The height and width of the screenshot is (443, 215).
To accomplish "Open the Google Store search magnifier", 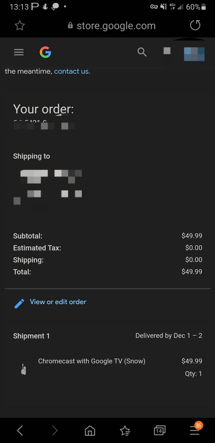I will [x=142, y=52].
